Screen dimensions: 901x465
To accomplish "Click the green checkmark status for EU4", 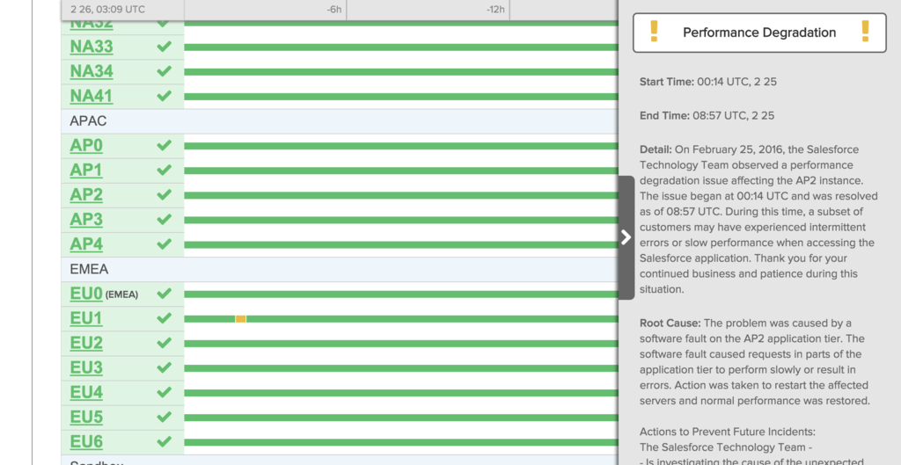I will (x=165, y=392).
